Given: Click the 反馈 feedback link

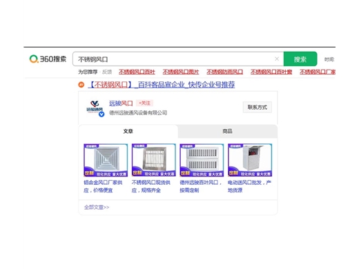Looking at the screenshot, I should coord(107,72).
